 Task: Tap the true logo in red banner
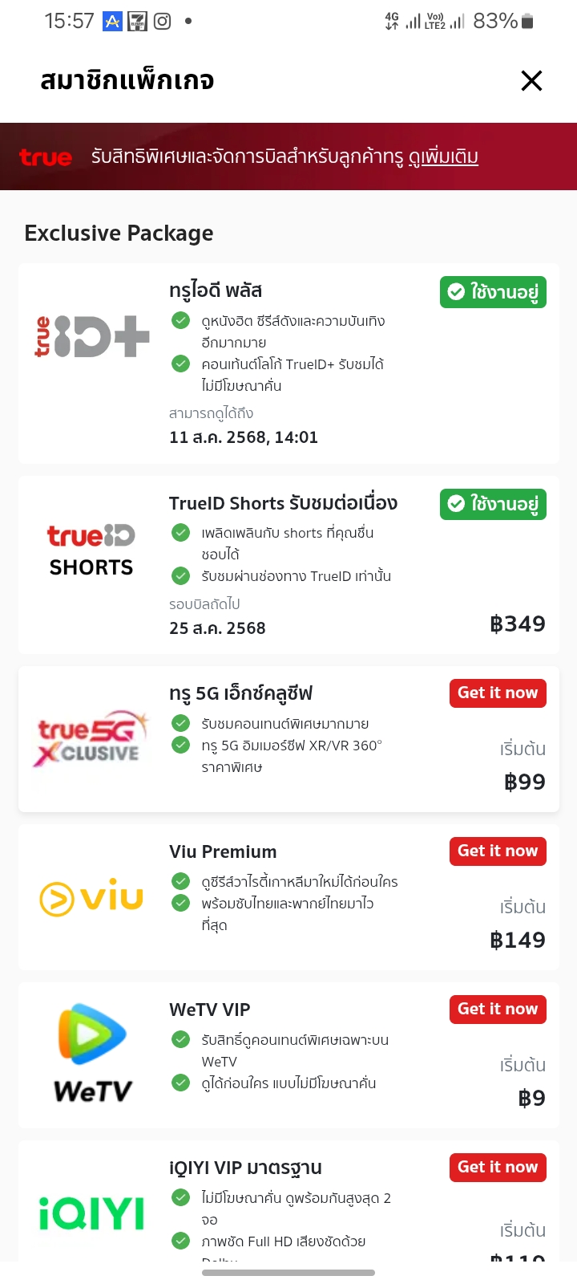point(46,157)
